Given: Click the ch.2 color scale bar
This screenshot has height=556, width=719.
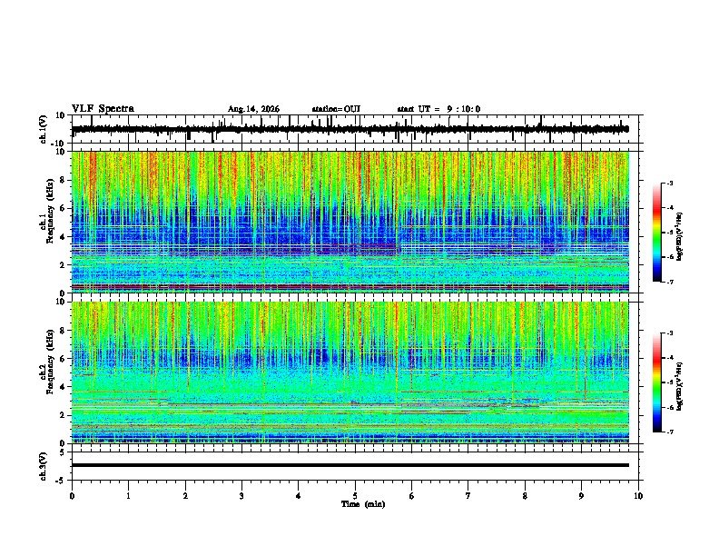Looking at the screenshot, I should pos(657,382).
